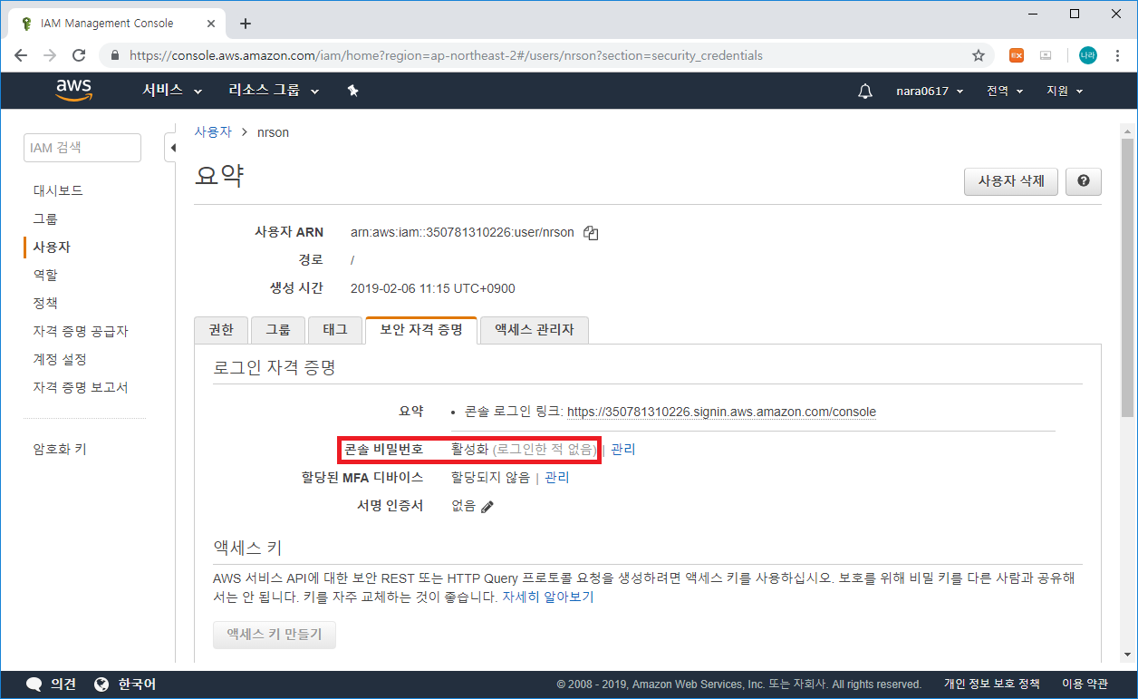This screenshot has height=699, width=1138.
Task: Expand the 리소스 그룹 dropdown
Action: 275,91
